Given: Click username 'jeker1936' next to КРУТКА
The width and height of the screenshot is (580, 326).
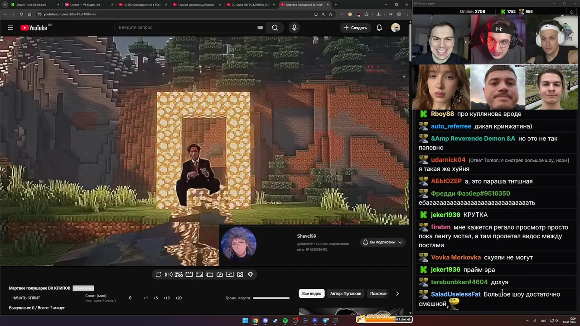Looking at the screenshot, I should [x=445, y=215].
